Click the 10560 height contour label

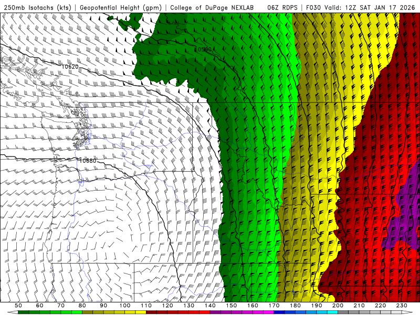tap(203, 49)
